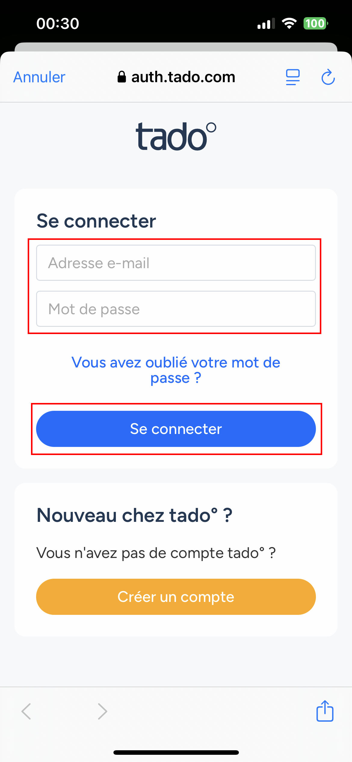Viewport: 352px width, 762px height.
Task: Open the share sheet icon
Action: pos(325,711)
